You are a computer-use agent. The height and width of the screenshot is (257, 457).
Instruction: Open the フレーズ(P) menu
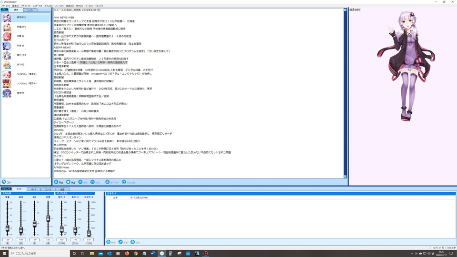[x=59, y=6]
